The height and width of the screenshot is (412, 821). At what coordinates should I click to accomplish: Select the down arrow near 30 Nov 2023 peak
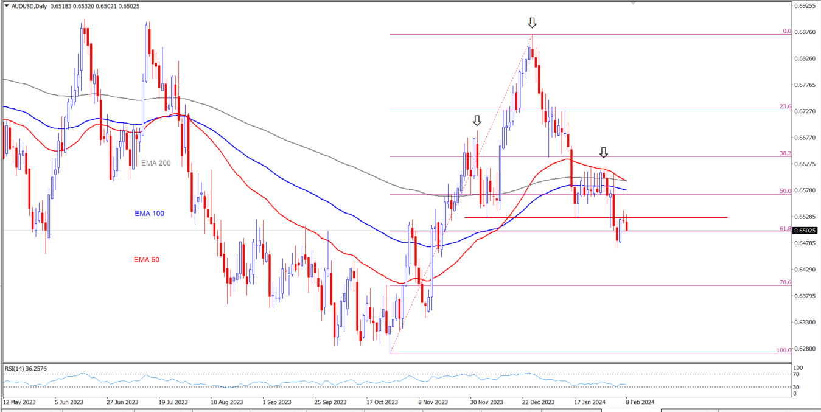(x=477, y=120)
